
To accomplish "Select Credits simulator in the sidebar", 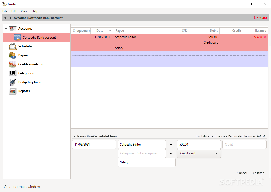I will point(30,64).
